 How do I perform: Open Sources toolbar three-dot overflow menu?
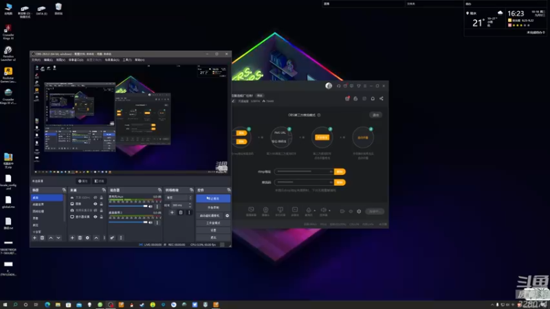tap(104, 238)
